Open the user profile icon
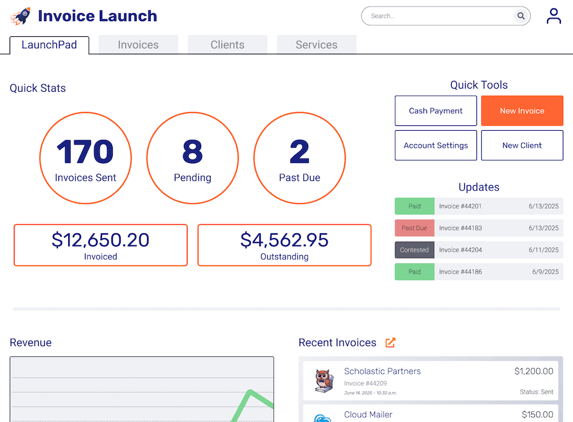This screenshot has width=573, height=422. 554,16
